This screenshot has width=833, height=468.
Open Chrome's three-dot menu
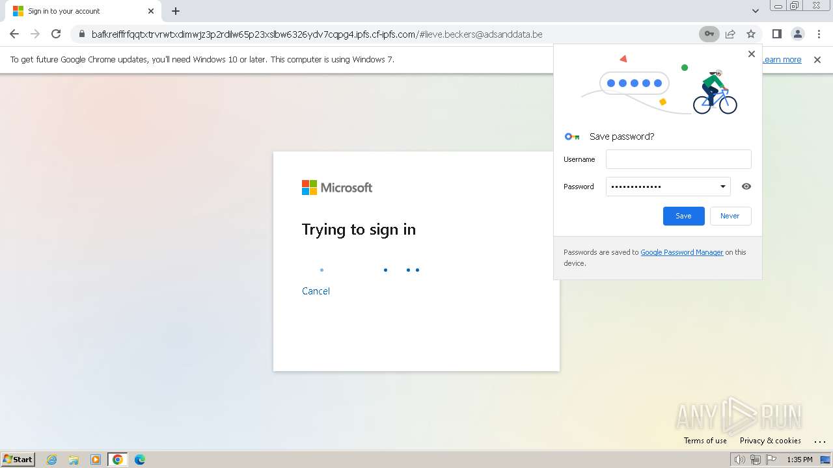(818, 34)
